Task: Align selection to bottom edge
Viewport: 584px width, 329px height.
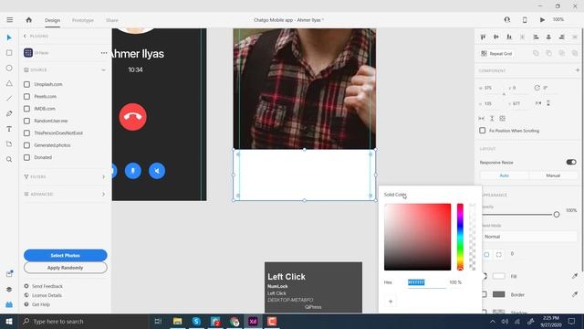Action: click(x=509, y=37)
